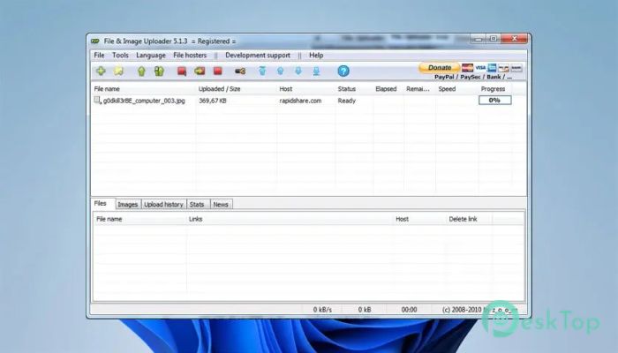Click the green plus add files icon
618x353 pixels.
[x=101, y=71]
